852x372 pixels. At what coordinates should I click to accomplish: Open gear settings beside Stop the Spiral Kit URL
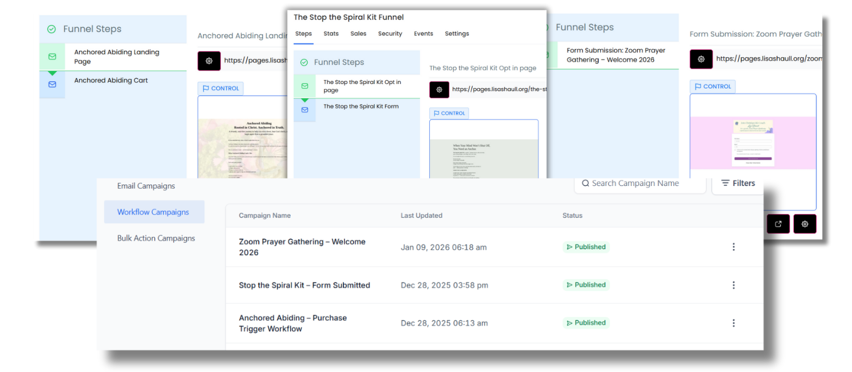pyautogui.click(x=439, y=90)
